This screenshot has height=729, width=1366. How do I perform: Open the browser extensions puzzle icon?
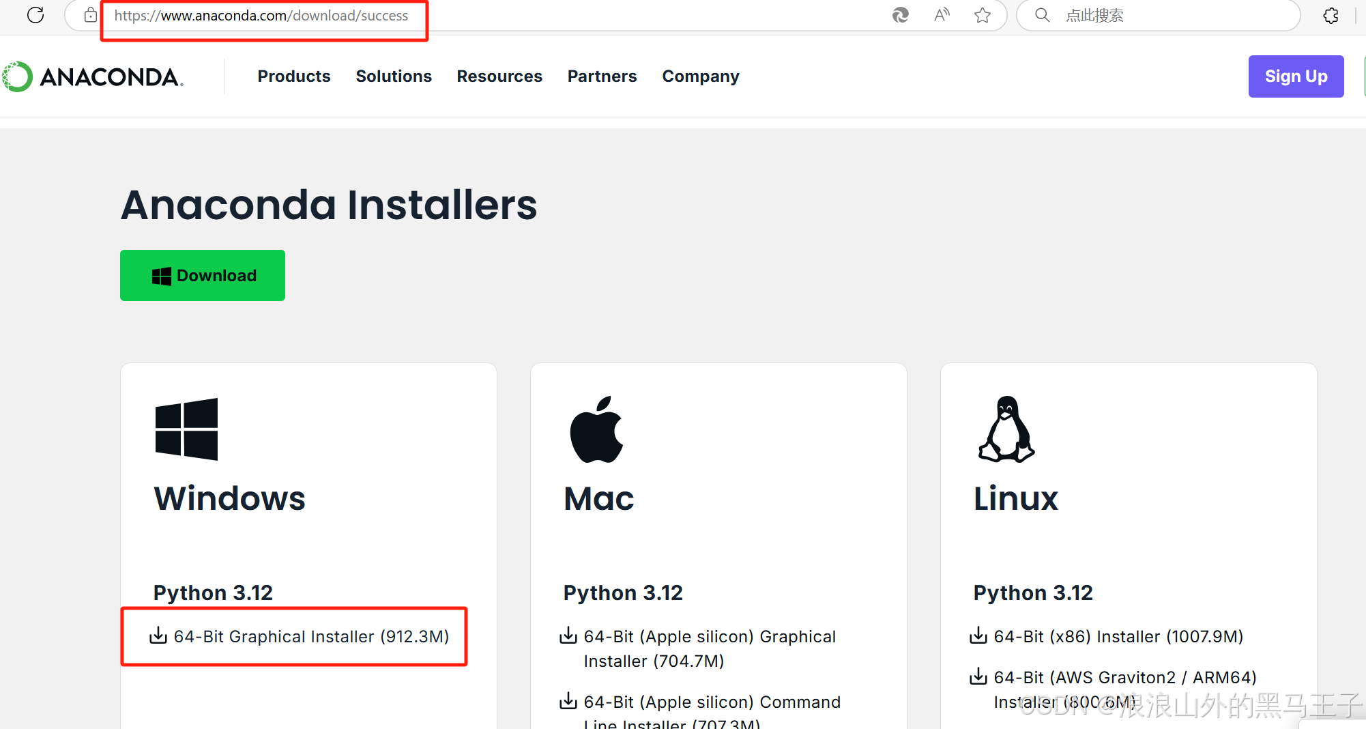click(1331, 15)
